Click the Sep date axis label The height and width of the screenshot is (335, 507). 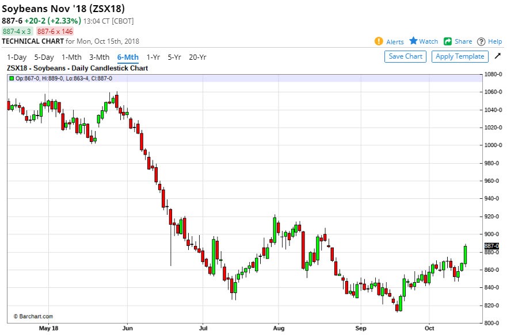click(361, 329)
